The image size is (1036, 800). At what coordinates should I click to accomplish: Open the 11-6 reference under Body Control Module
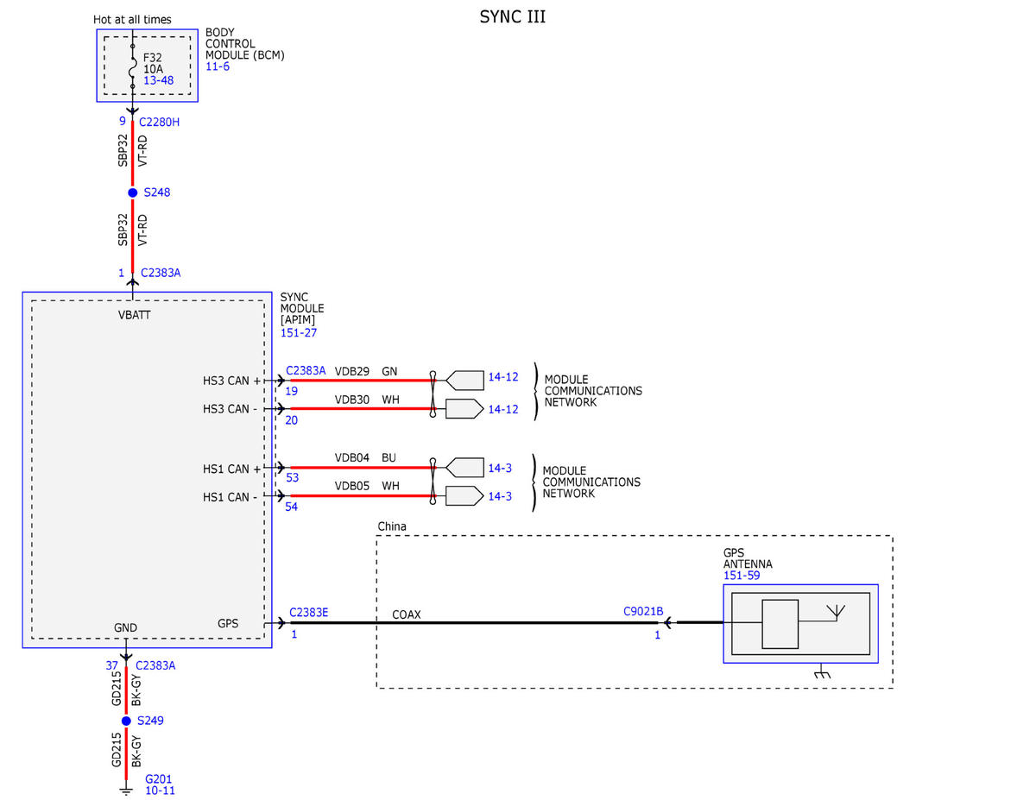(x=218, y=66)
